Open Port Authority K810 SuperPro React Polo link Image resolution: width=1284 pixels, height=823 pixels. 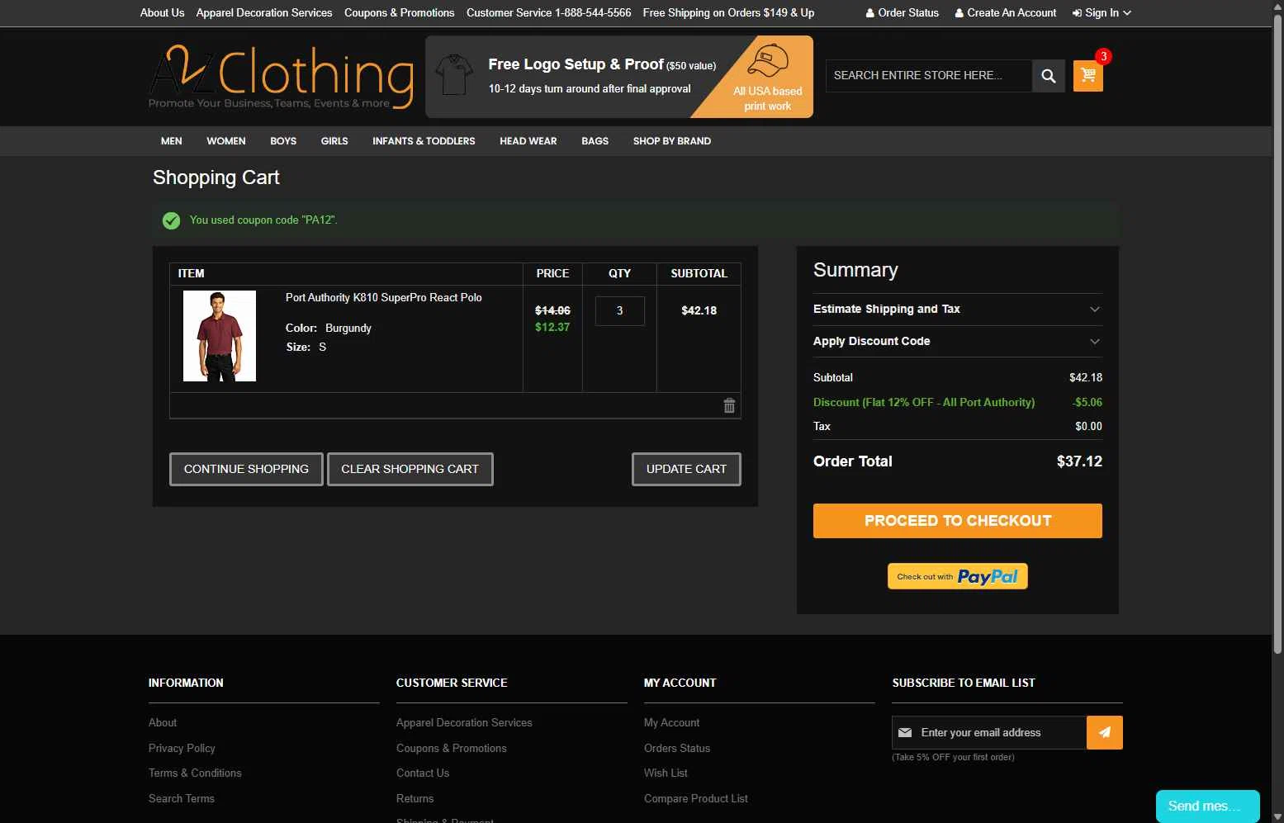coord(384,297)
